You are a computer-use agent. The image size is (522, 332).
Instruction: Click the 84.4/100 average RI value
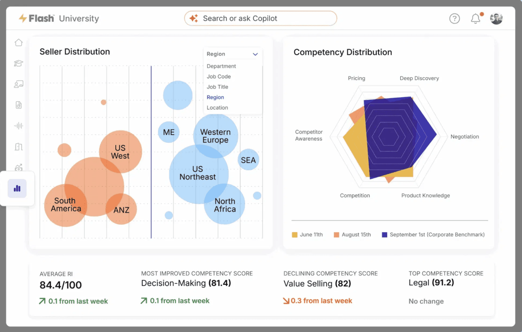pos(61,285)
